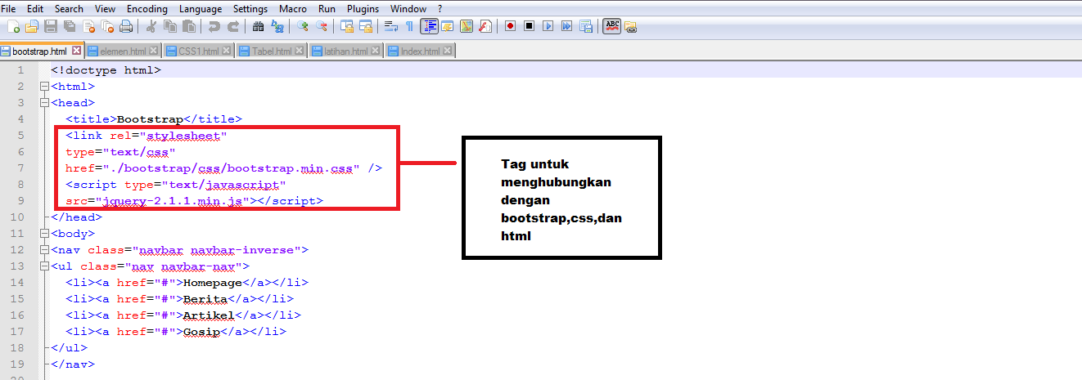Image resolution: width=1082 pixels, height=380 pixels.
Task: Click Run Macro Multiple Times icon
Action: pyautogui.click(x=567, y=26)
